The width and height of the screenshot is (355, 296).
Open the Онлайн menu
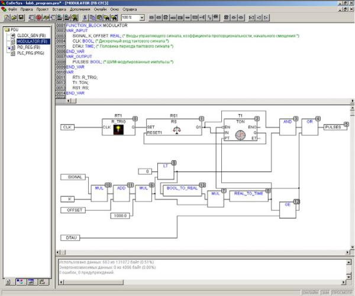click(x=100, y=10)
